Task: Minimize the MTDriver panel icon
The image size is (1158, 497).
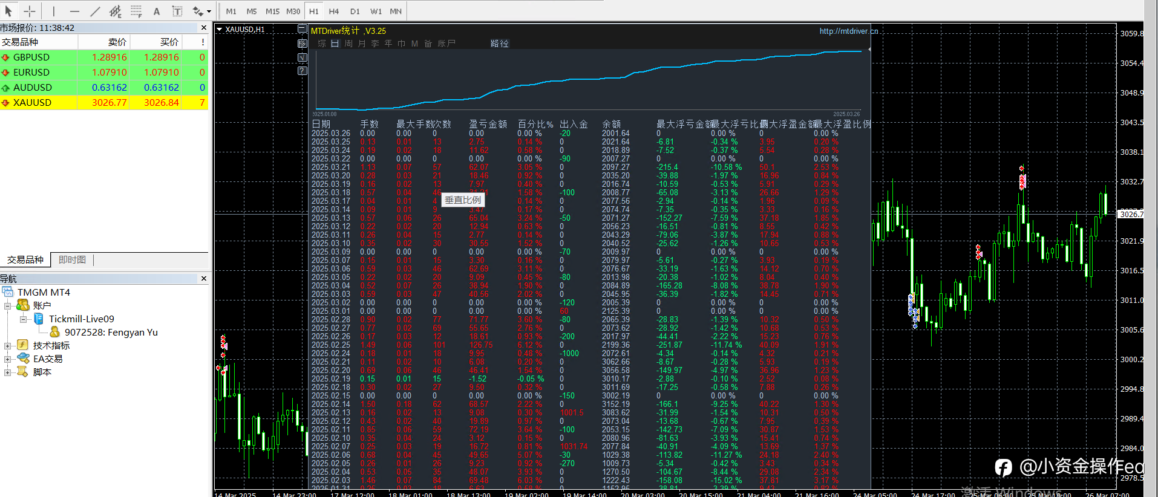Action: click(x=303, y=29)
